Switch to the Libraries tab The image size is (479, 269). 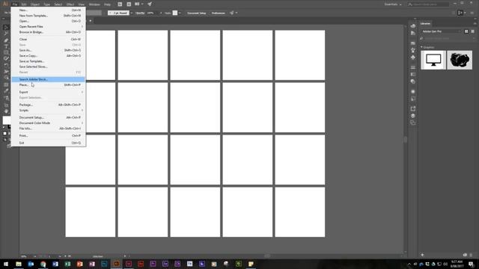[425, 23]
